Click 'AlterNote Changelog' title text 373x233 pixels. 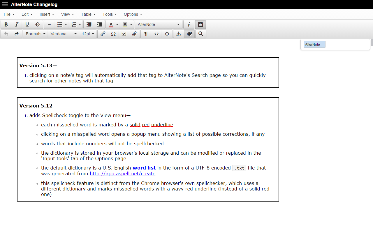tap(34, 5)
